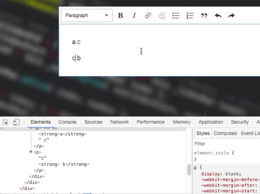Toggle italic formatting in the editor toolbar
Viewport: 260px width, 194px height.
(x=134, y=15)
